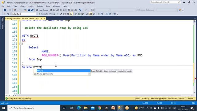Screen dimensions: 197x111
Task: Click the Navigate Backward arrow icon
Action: (5, 10)
